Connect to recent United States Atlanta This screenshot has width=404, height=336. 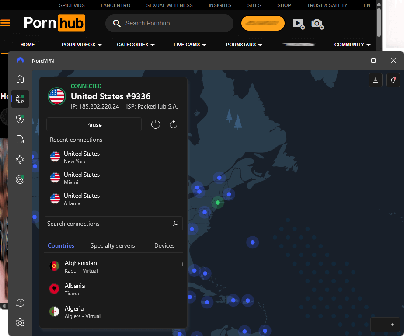pyautogui.click(x=113, y=199)
